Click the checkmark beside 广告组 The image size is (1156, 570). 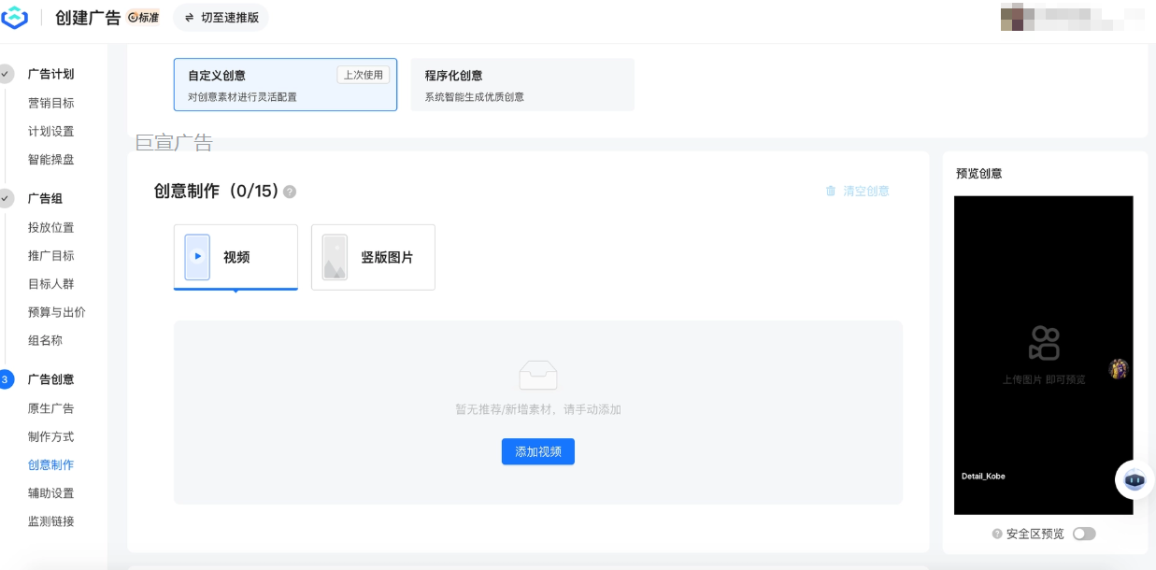pos(7,198)
